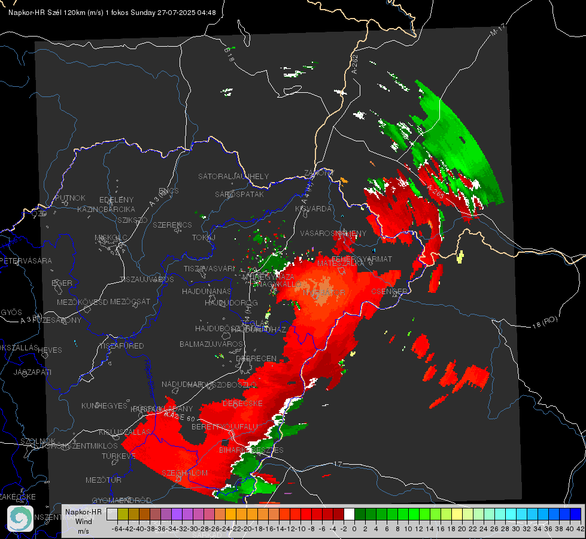The width and height of the screenshot is (586, 539).
Task: Click the KUNHEGYES city label
Action: pyautogui.click(x=104, y=405)
